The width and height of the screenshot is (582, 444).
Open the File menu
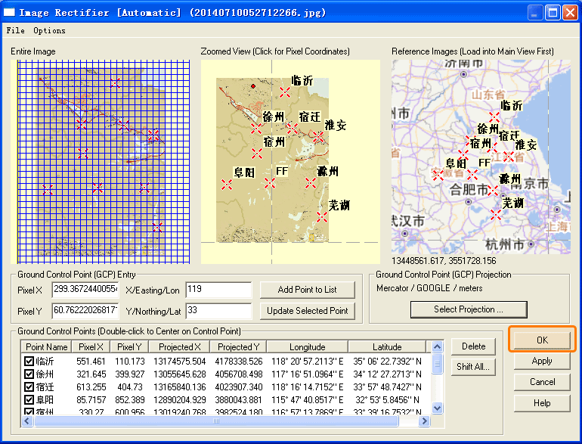(16, 30)
